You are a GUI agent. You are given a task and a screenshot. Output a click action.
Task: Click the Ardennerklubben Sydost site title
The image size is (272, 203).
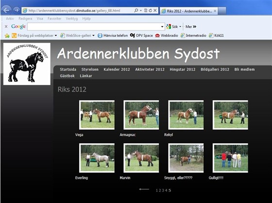pos(138,54)
